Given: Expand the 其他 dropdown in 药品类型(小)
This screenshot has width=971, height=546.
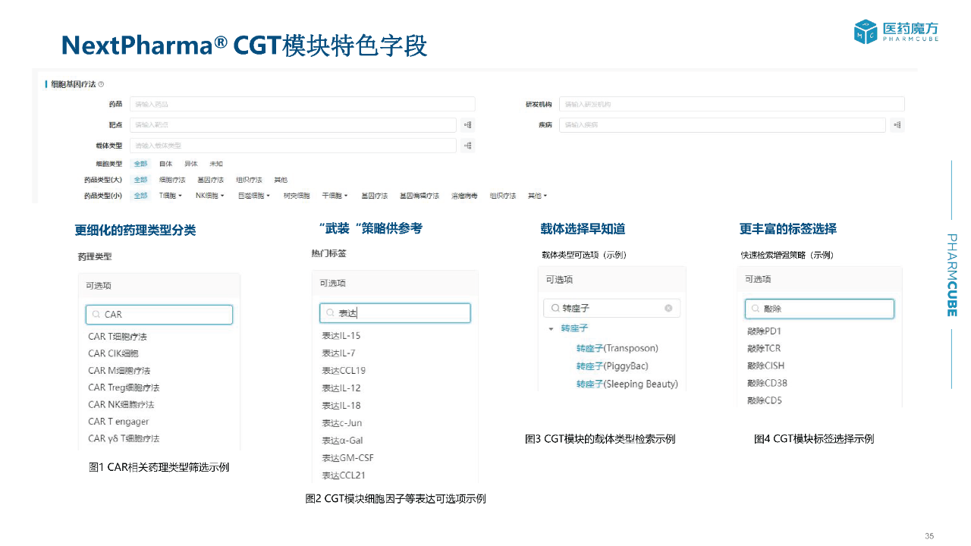Looking at the screenshot, I should point(537,196).
